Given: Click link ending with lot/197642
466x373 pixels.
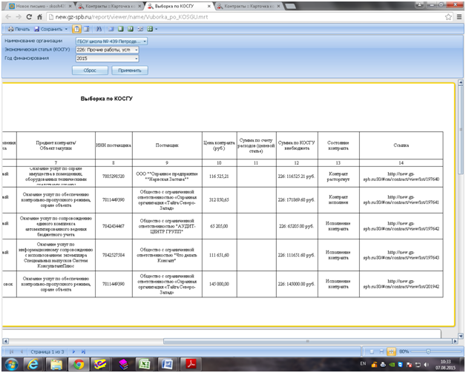Looking at the screenshot, I should [x=401, y=226].
